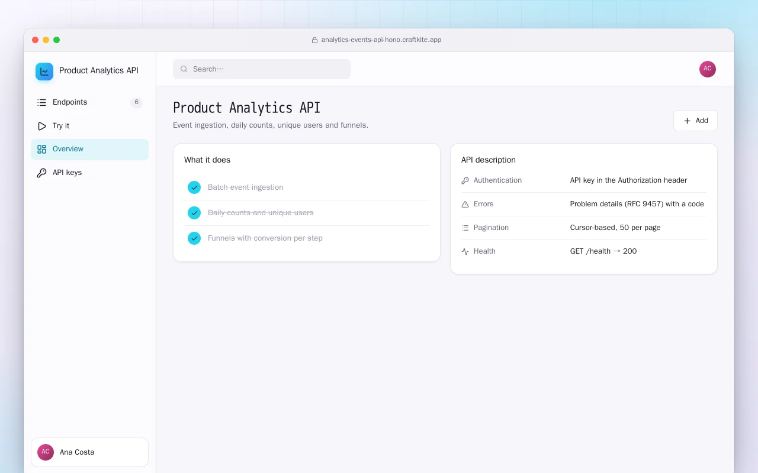
Task: Click the "API description" card title
Action: pos(489,160)
